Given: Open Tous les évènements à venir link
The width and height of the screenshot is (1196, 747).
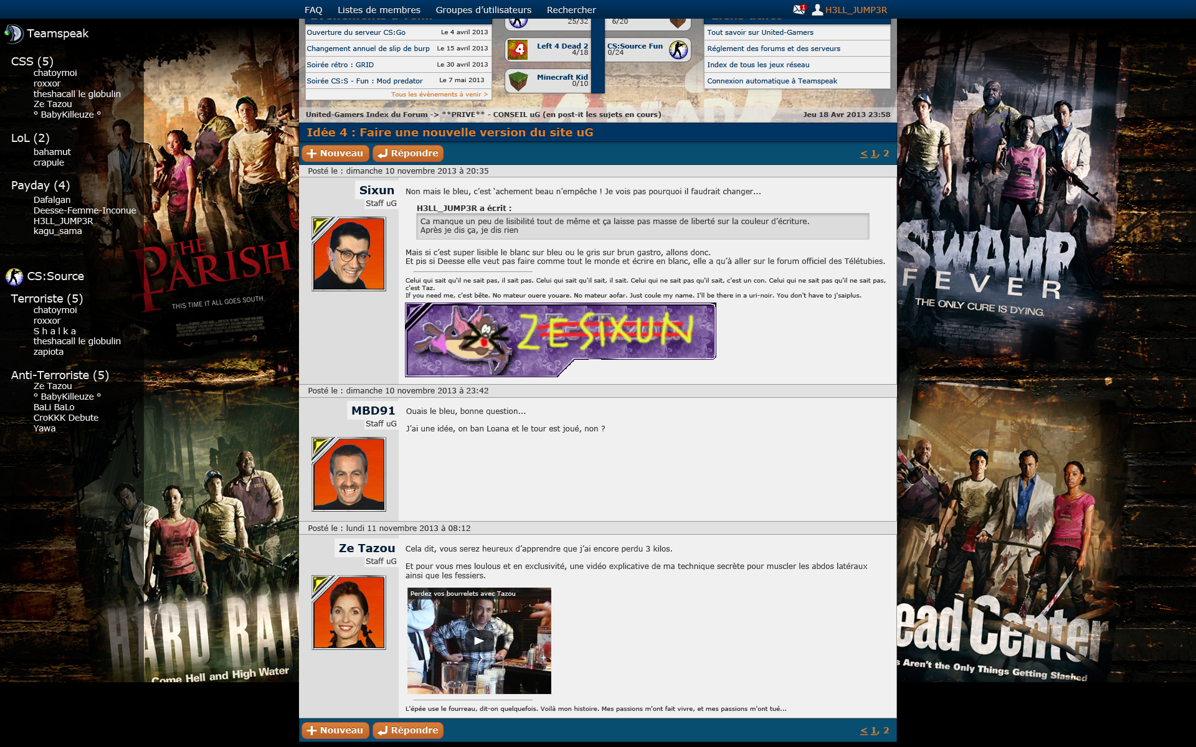Looking at the screenshot, I should [439, 95].
